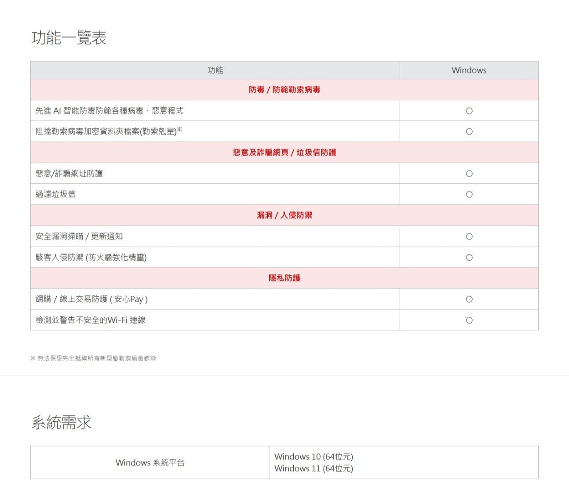Click the 惡意及詐騙網頁 / 垃圾信防護 section header

284,152
